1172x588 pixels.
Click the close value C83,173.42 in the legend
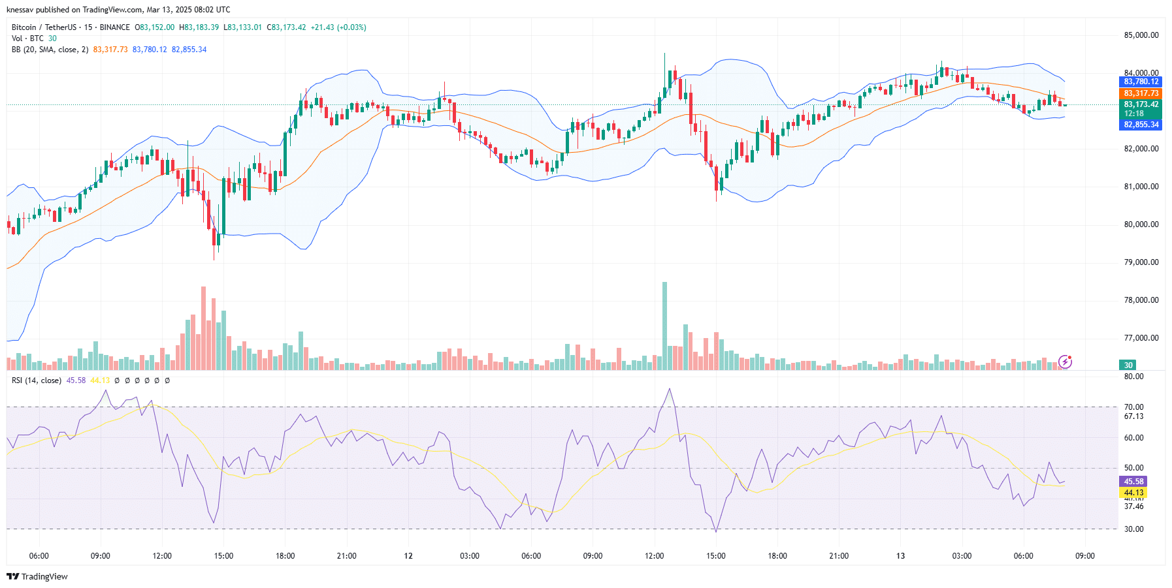[x=286, y=27]
